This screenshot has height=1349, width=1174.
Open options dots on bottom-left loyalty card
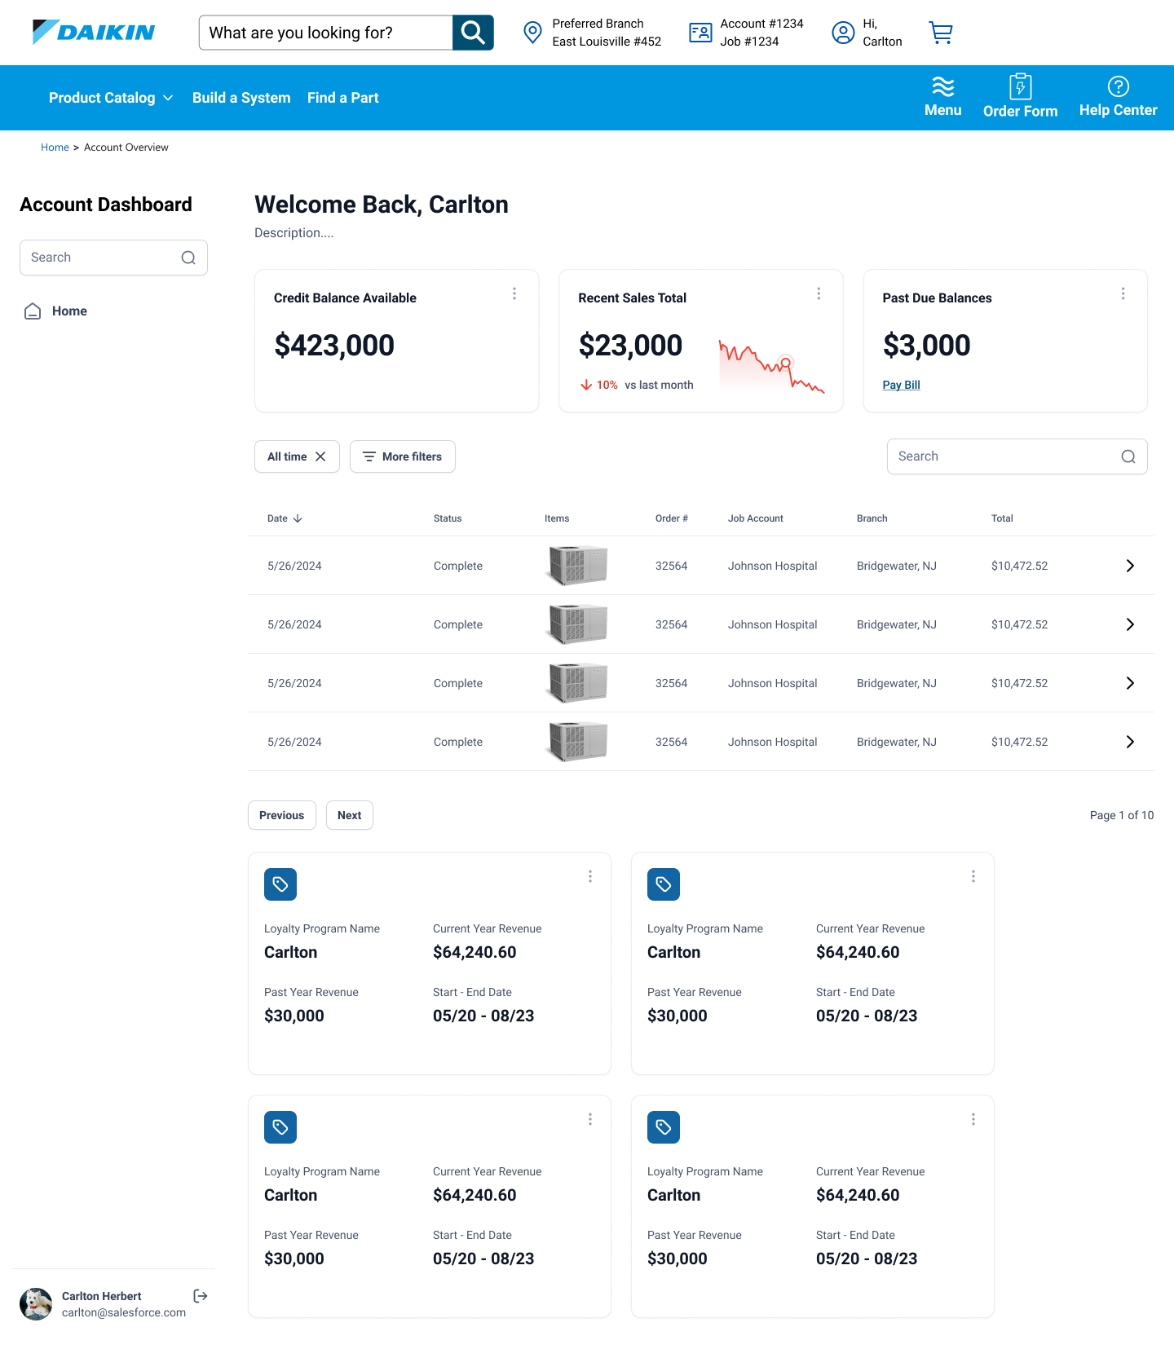tap(590, 1119)
